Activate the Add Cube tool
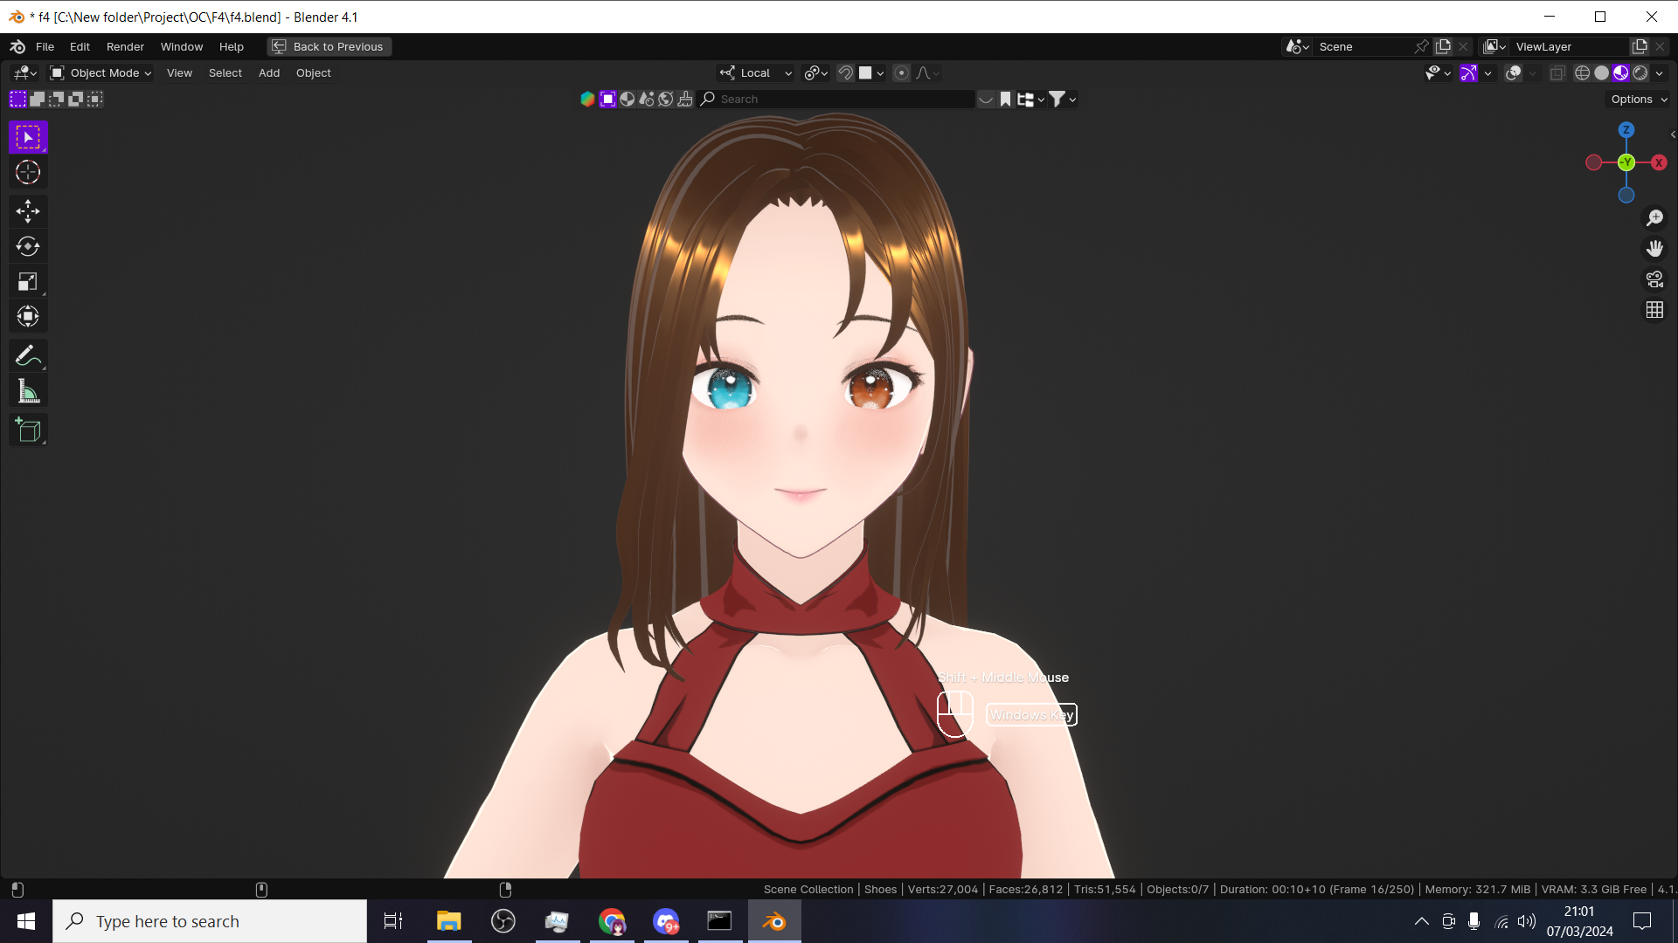Viewport: 1678px width, 943px height. coord(28,430)
